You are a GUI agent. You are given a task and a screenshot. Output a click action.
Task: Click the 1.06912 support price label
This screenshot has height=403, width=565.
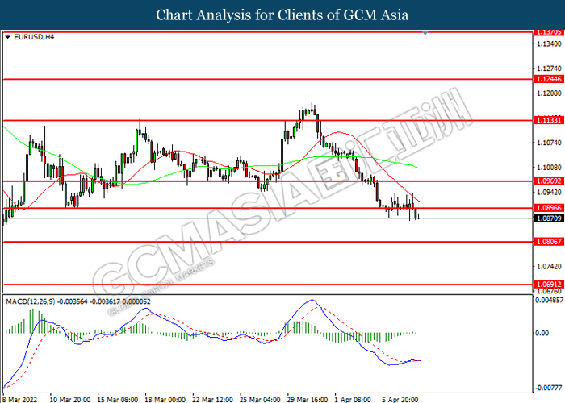point(549,285)
